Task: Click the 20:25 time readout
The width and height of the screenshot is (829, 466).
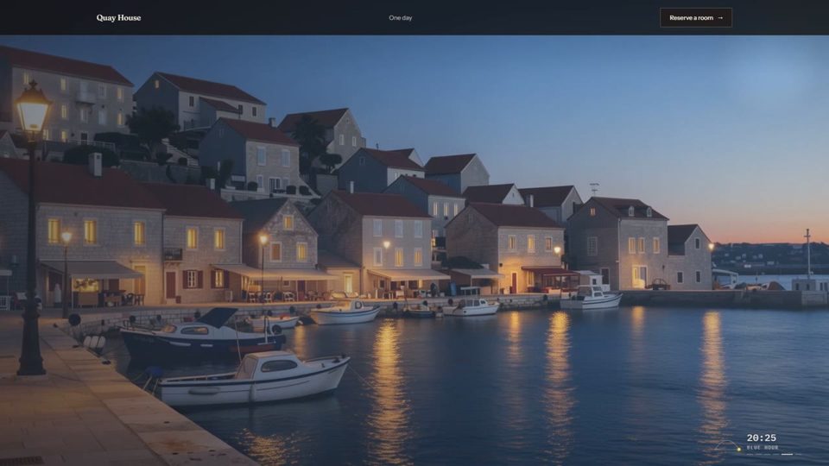Action: (x=762, y=438)
